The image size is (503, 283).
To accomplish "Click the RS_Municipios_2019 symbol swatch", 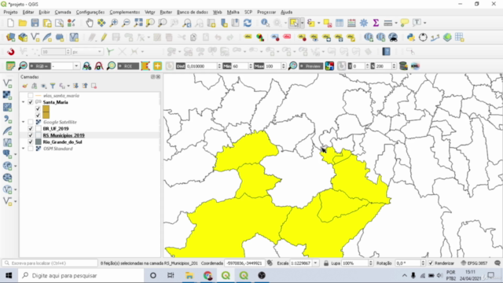I will click(x=39, y=135).
